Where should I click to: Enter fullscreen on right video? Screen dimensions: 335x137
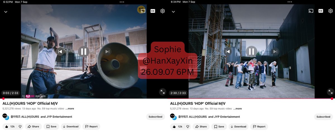tap(330, 92)
